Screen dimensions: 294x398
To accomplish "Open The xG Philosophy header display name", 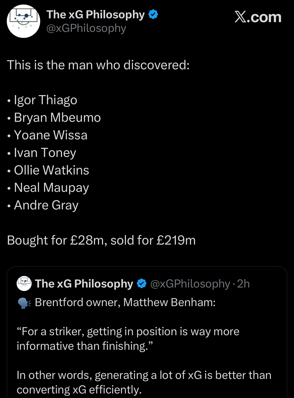I will [x=95, y=15].
